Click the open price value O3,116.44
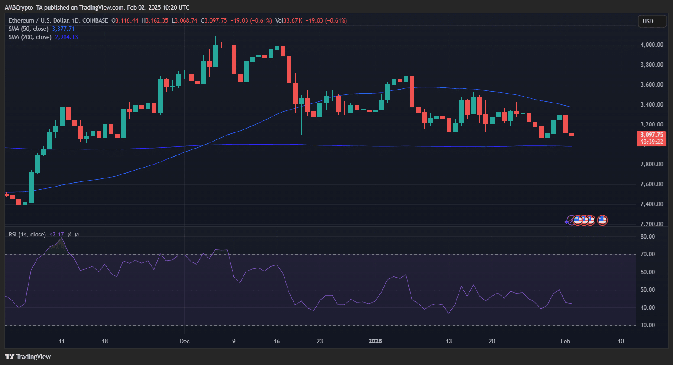The width and height of the screenshot is (673, 365). coord(125,20)
